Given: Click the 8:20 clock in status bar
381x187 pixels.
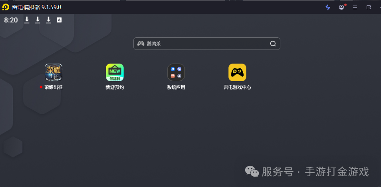Looking at the screenshot, I should 11,20.
